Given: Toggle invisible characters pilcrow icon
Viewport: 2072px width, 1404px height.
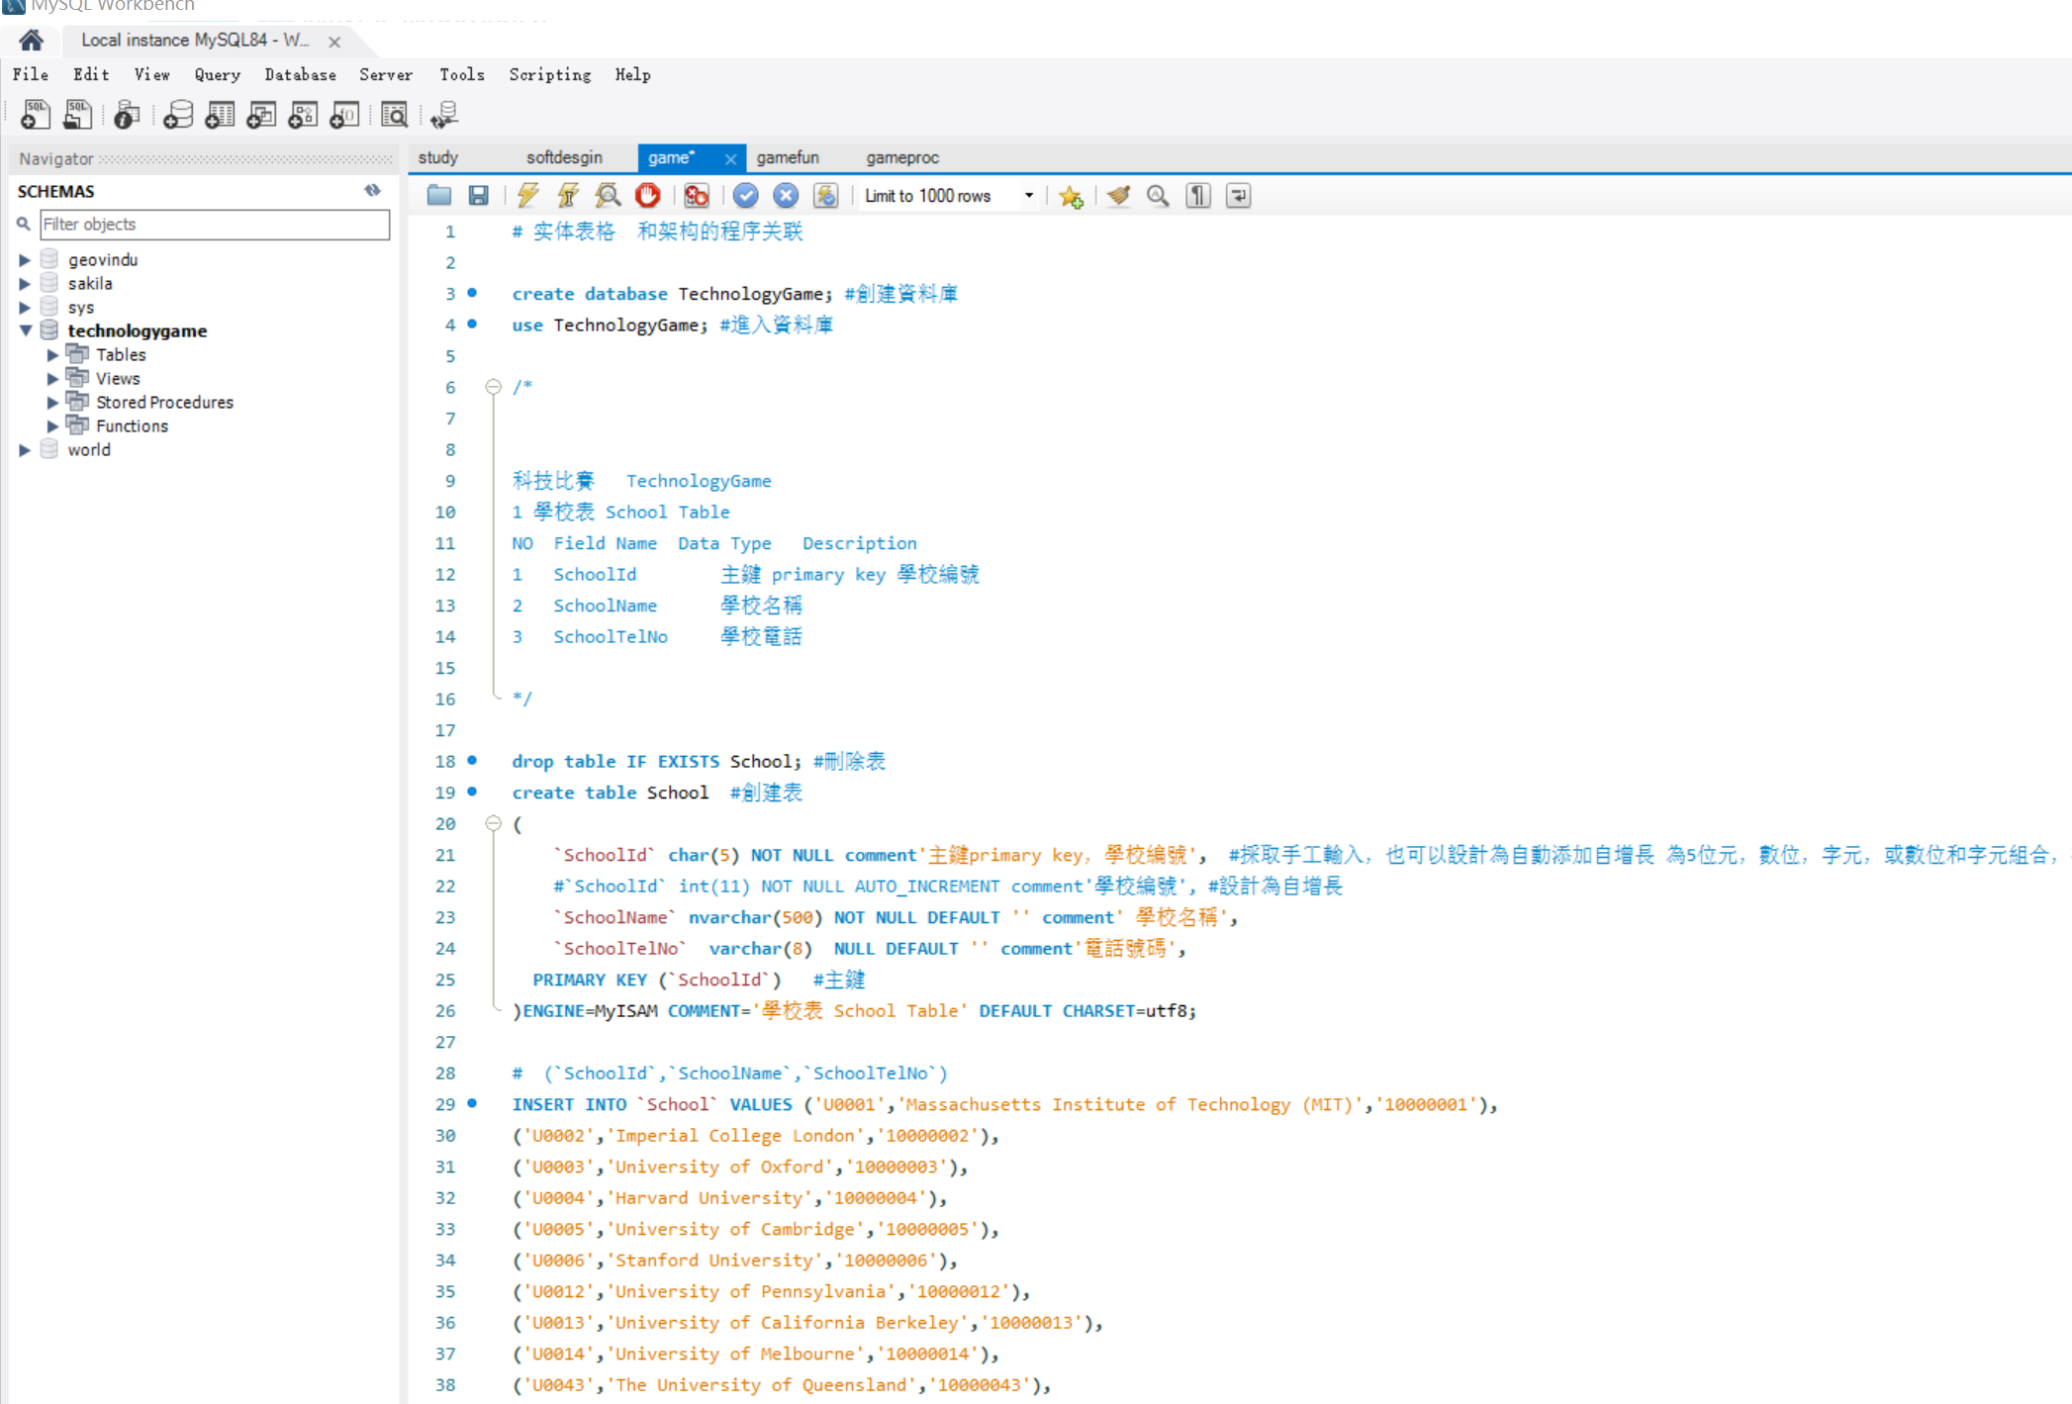Looking at the screenshot, I should coord(1198,196).
